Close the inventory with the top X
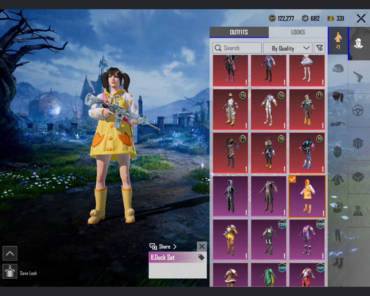 click(x=361, y=18)
